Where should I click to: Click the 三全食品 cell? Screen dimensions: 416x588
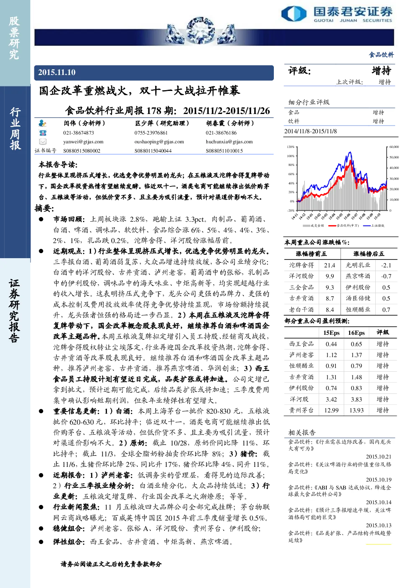click(x=302, y=288)
